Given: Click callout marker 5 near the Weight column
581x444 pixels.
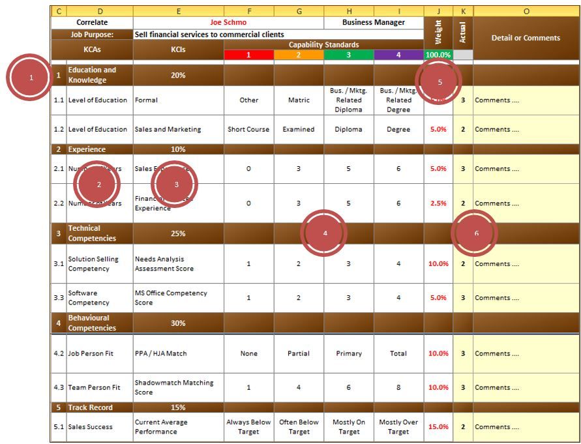Looking at the screenshot, I should [441, 81].
